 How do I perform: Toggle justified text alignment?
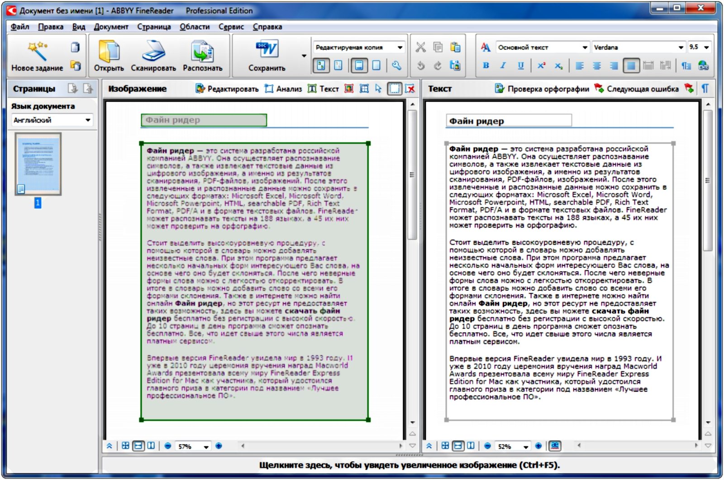pos(631,66)
